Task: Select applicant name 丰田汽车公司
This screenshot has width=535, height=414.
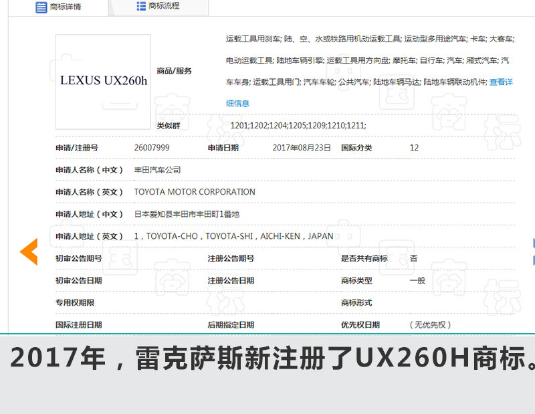Action: [x=157, y=170]
